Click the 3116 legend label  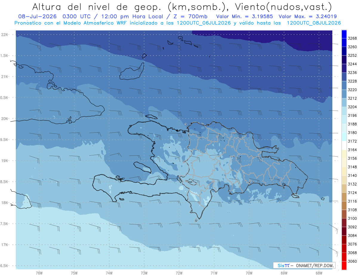[352, 201]
